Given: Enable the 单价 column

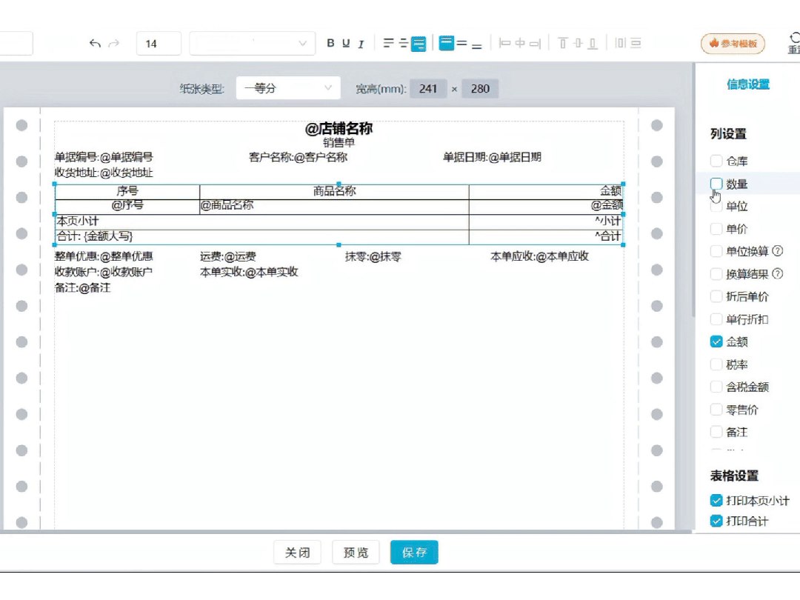Looking at the screenshot, I should (716, 229).
